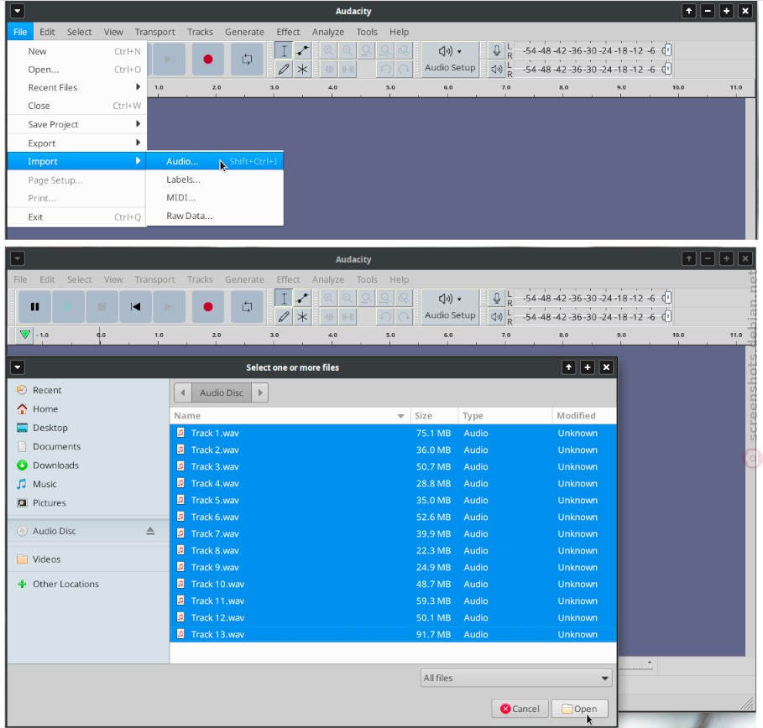The height and width of the screenshot is (728, 763).
Task: Expand the Save Project submenu
Action: pos(77,124)
